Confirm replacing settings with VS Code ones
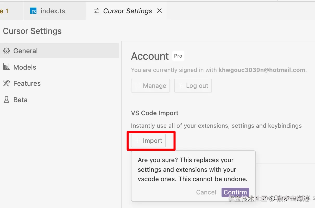The image size is (315, 208). [235, 192]
